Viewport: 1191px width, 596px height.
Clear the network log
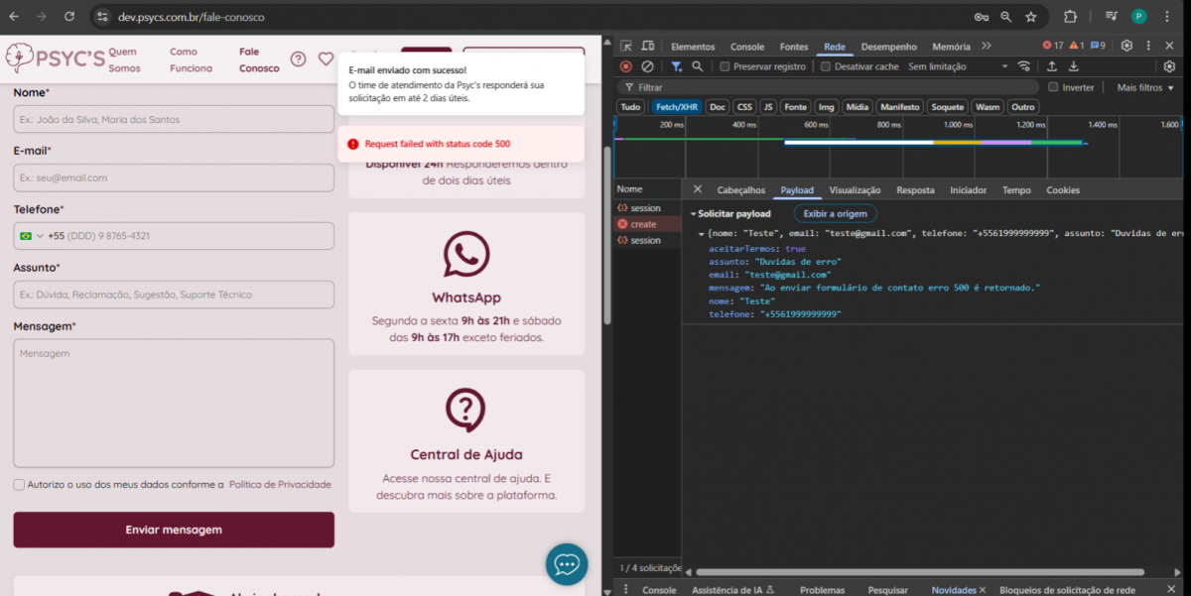pos(647,66)
